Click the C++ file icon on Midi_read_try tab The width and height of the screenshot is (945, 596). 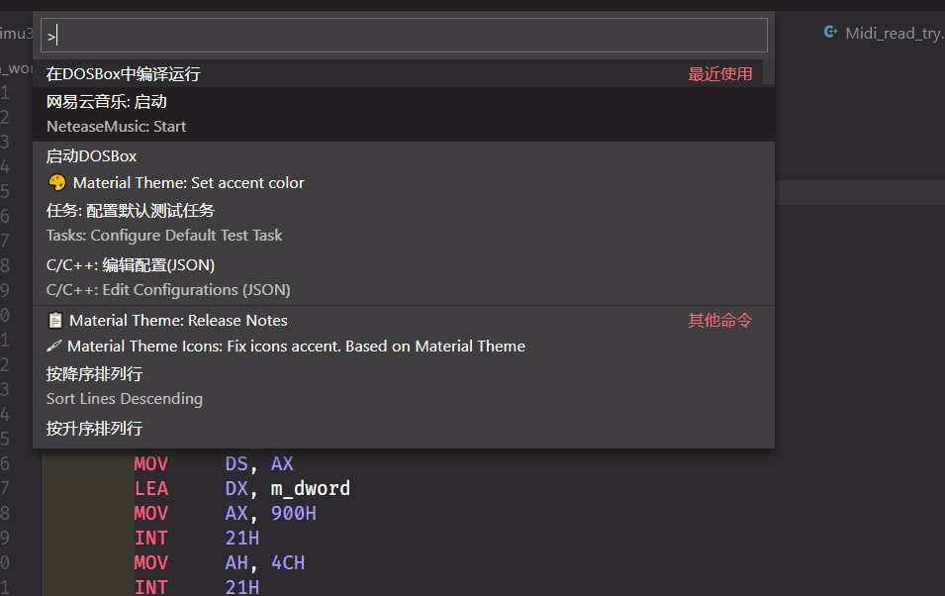(830, 33)
